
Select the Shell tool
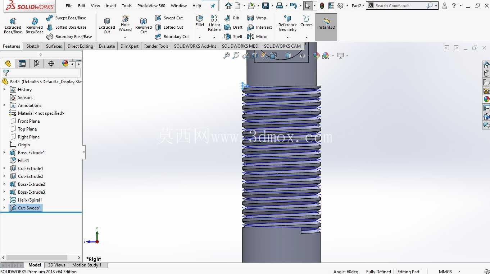click(233, 37)
